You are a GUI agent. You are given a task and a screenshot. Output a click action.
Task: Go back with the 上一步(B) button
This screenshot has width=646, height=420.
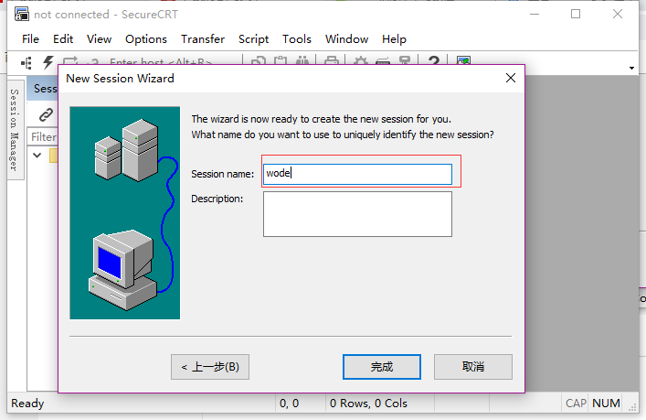(210, 367)
